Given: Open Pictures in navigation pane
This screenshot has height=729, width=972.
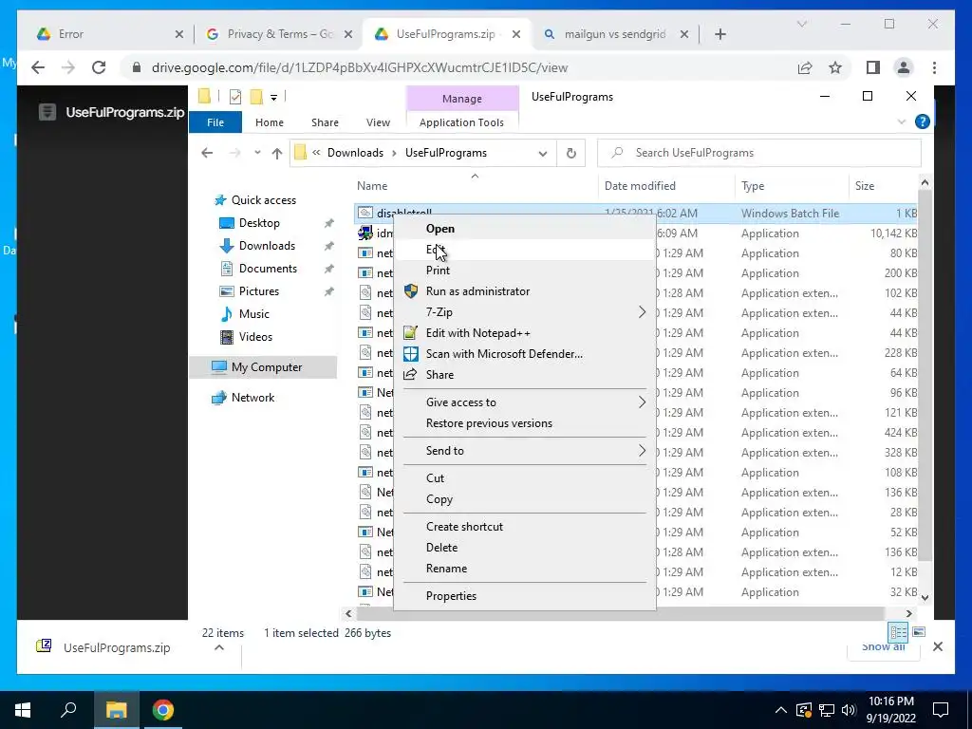Looking at the screenshot, I should [259, 291].
